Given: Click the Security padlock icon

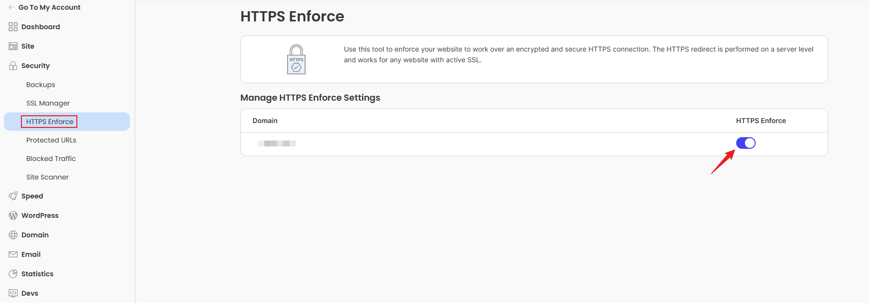Looking at the screenshot, I should (x=13, y=66).
